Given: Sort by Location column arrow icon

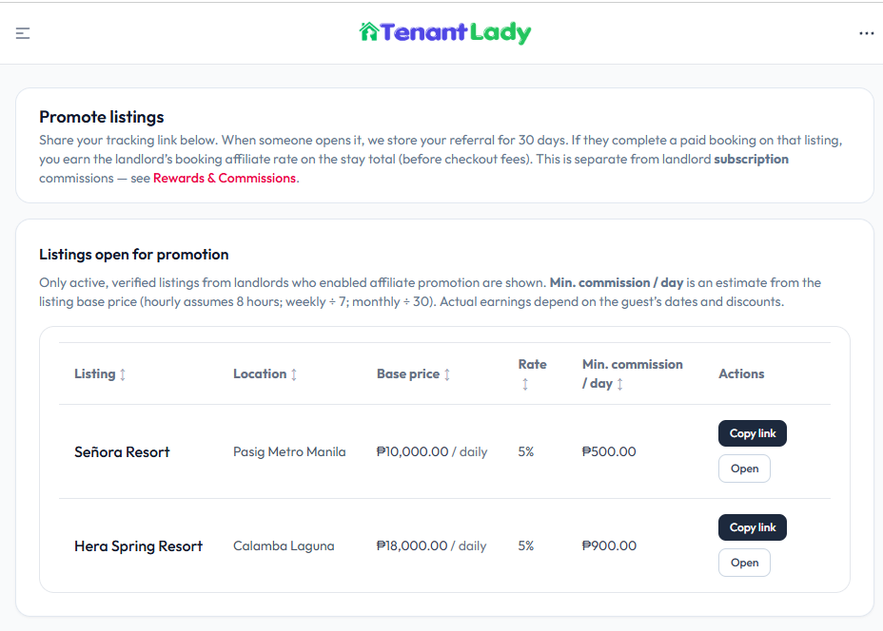Looking at the screenshot, I should pyautogui.click(x=293, y=374).
